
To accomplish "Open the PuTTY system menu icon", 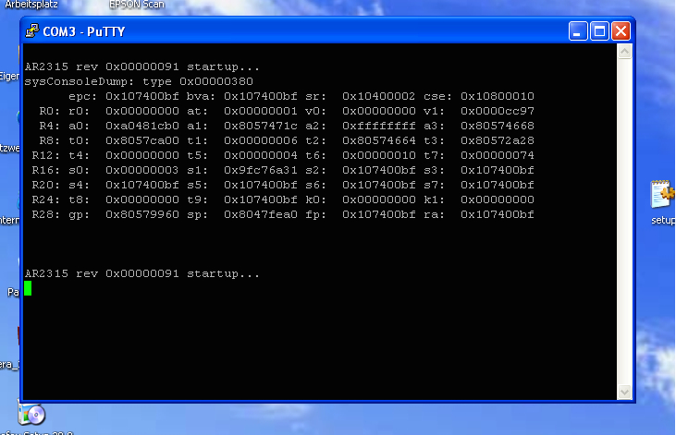I will coord(31,31).
